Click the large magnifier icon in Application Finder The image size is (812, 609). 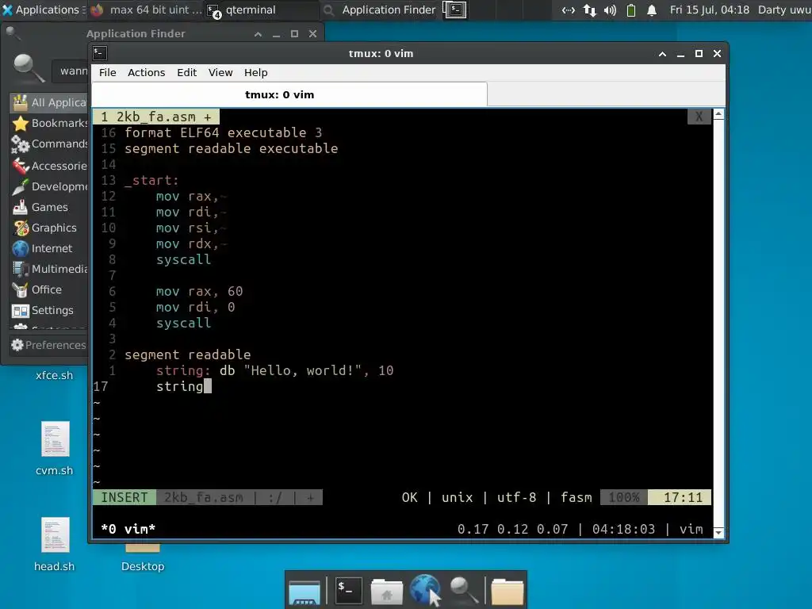(x=28, y=68)
